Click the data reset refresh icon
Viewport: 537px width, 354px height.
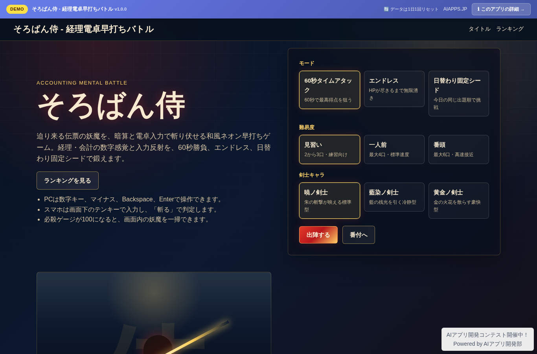click(x=386, y=9)
